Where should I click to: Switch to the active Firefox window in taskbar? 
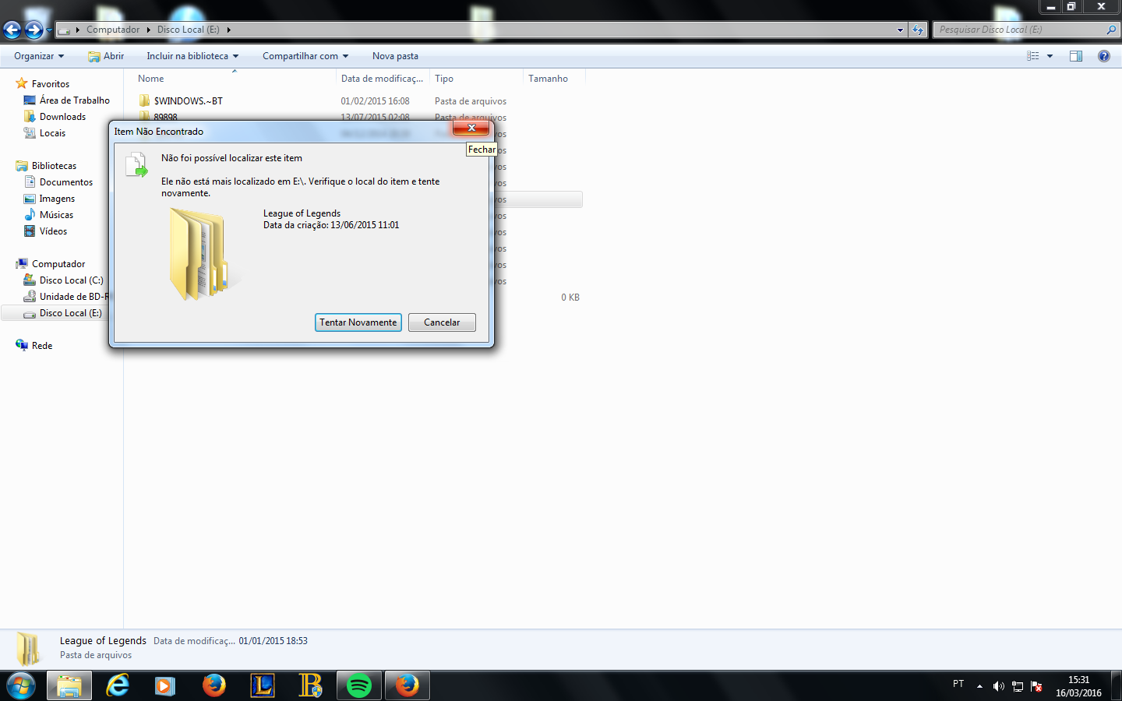click(407, 686)
